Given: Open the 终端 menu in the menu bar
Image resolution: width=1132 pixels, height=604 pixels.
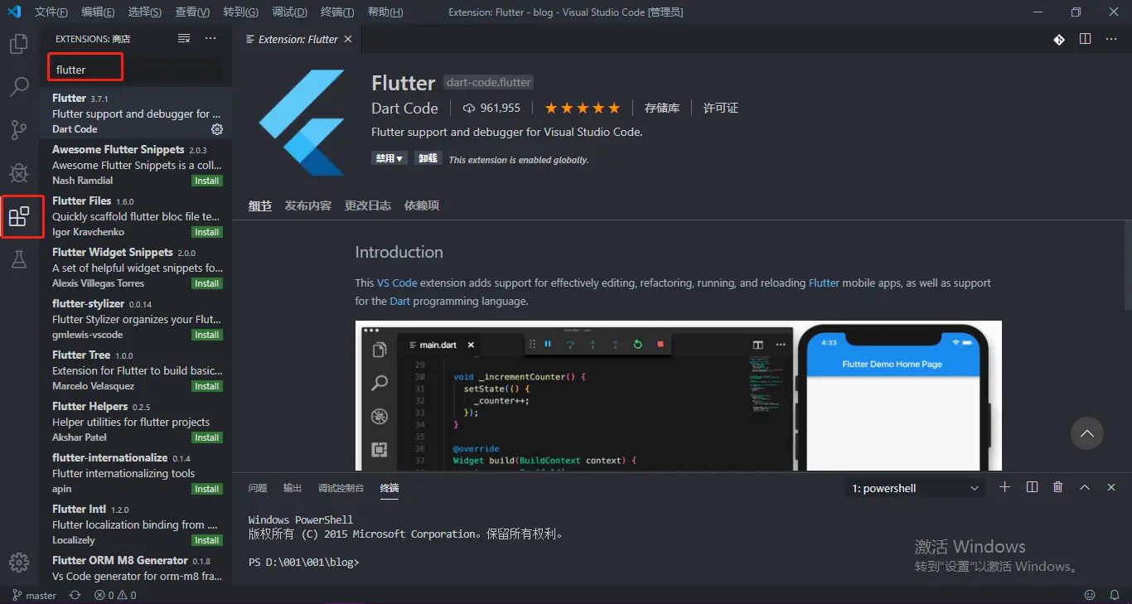Looking at the screenshot, I should (x=336, y=12).
